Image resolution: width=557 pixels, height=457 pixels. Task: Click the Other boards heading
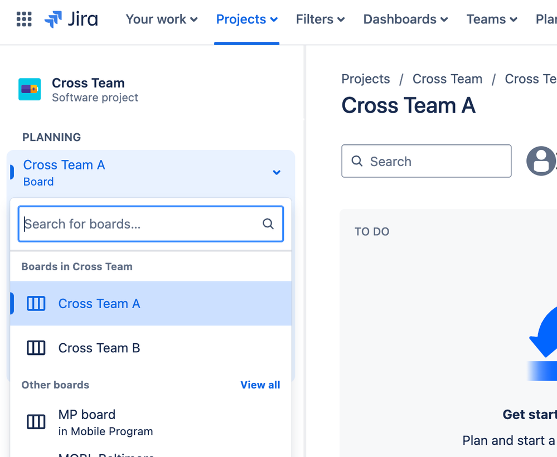point(55,385)
